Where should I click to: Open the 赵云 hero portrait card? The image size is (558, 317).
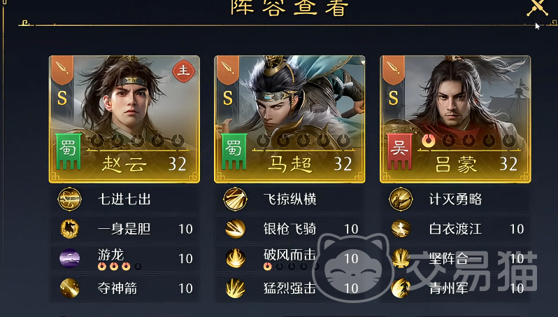(x=124, y=119)
